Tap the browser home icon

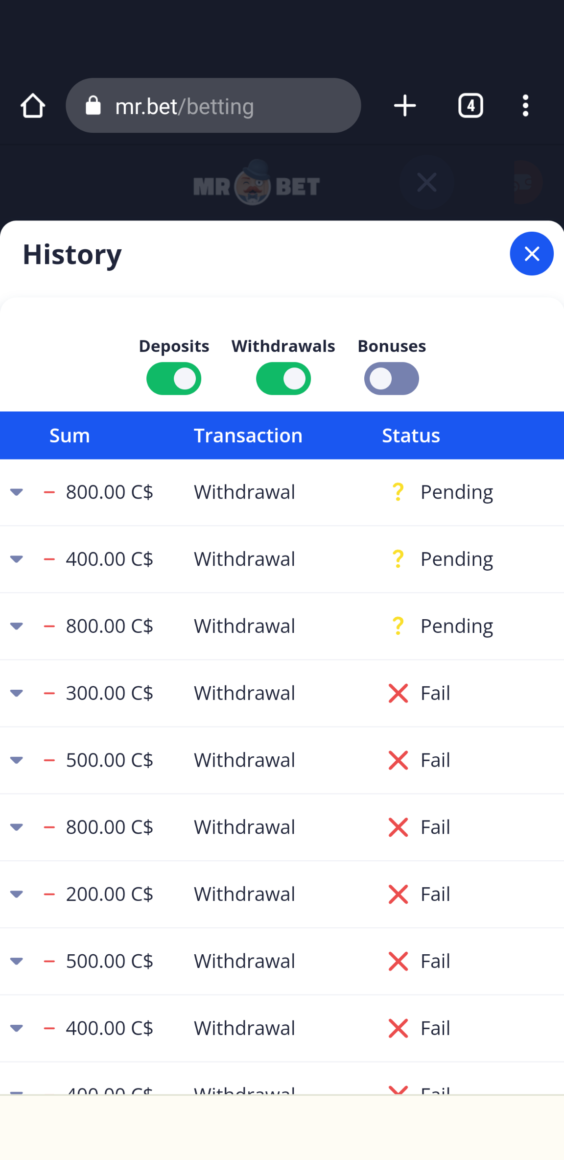[33, 106]
